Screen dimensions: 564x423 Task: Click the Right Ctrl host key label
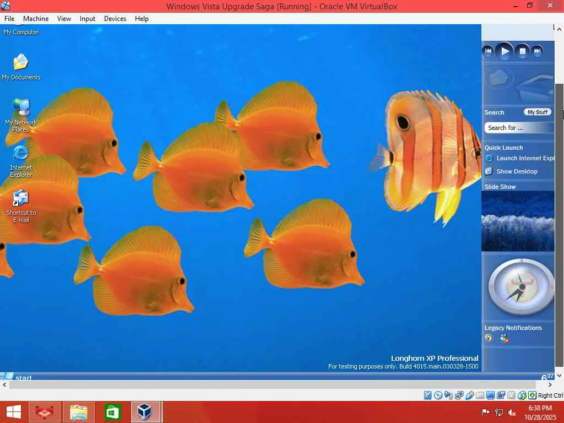[551, 395]
